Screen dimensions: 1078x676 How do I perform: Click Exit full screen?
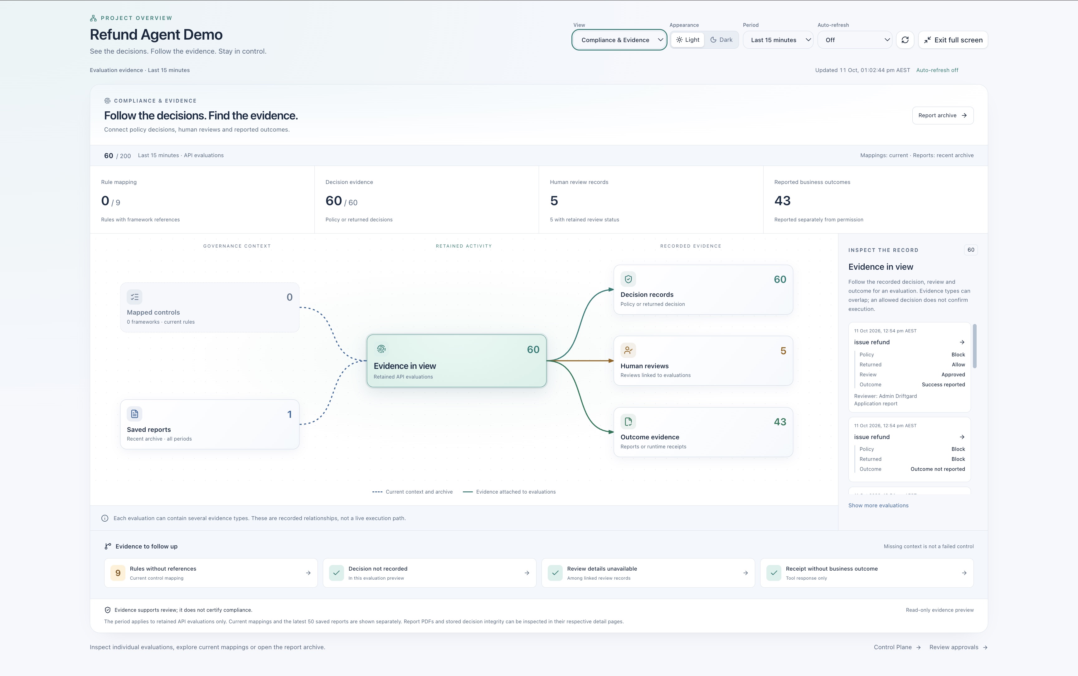(953, 40)
